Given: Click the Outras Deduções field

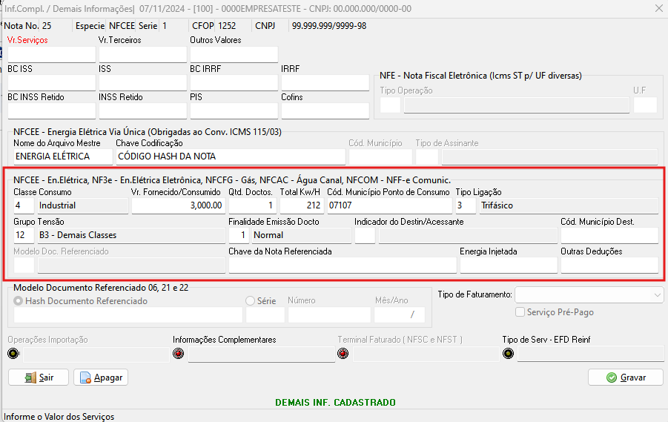Looking at the screenshot, I should 609,265.
